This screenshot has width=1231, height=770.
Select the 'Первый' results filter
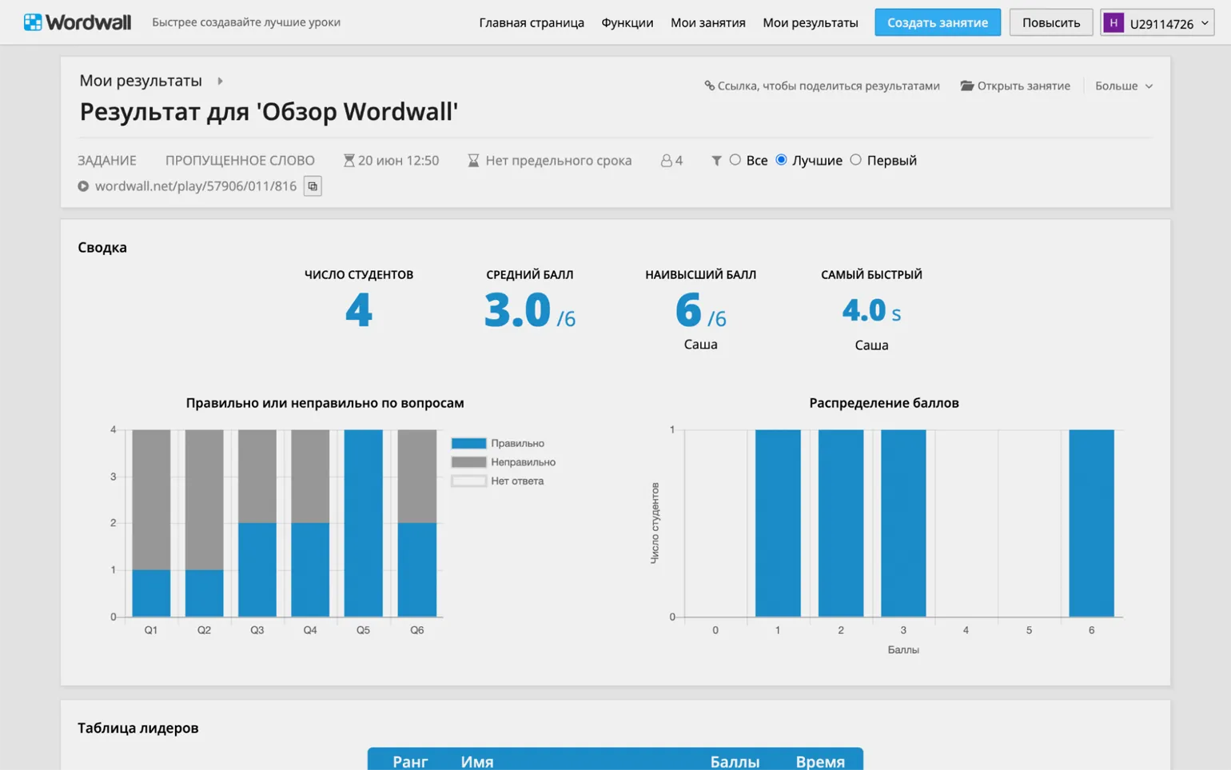tap(856, 160)
